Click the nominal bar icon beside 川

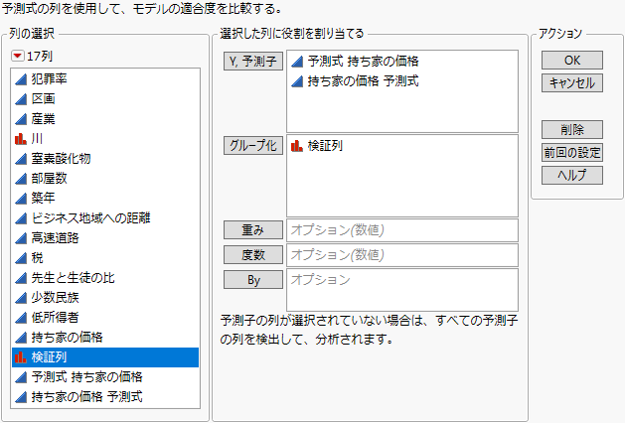tap(21, 138)
